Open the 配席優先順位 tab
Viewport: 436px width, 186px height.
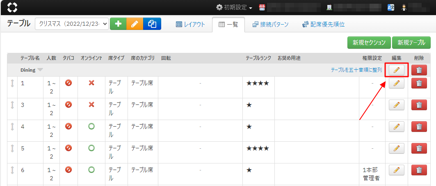click(323, 25)
